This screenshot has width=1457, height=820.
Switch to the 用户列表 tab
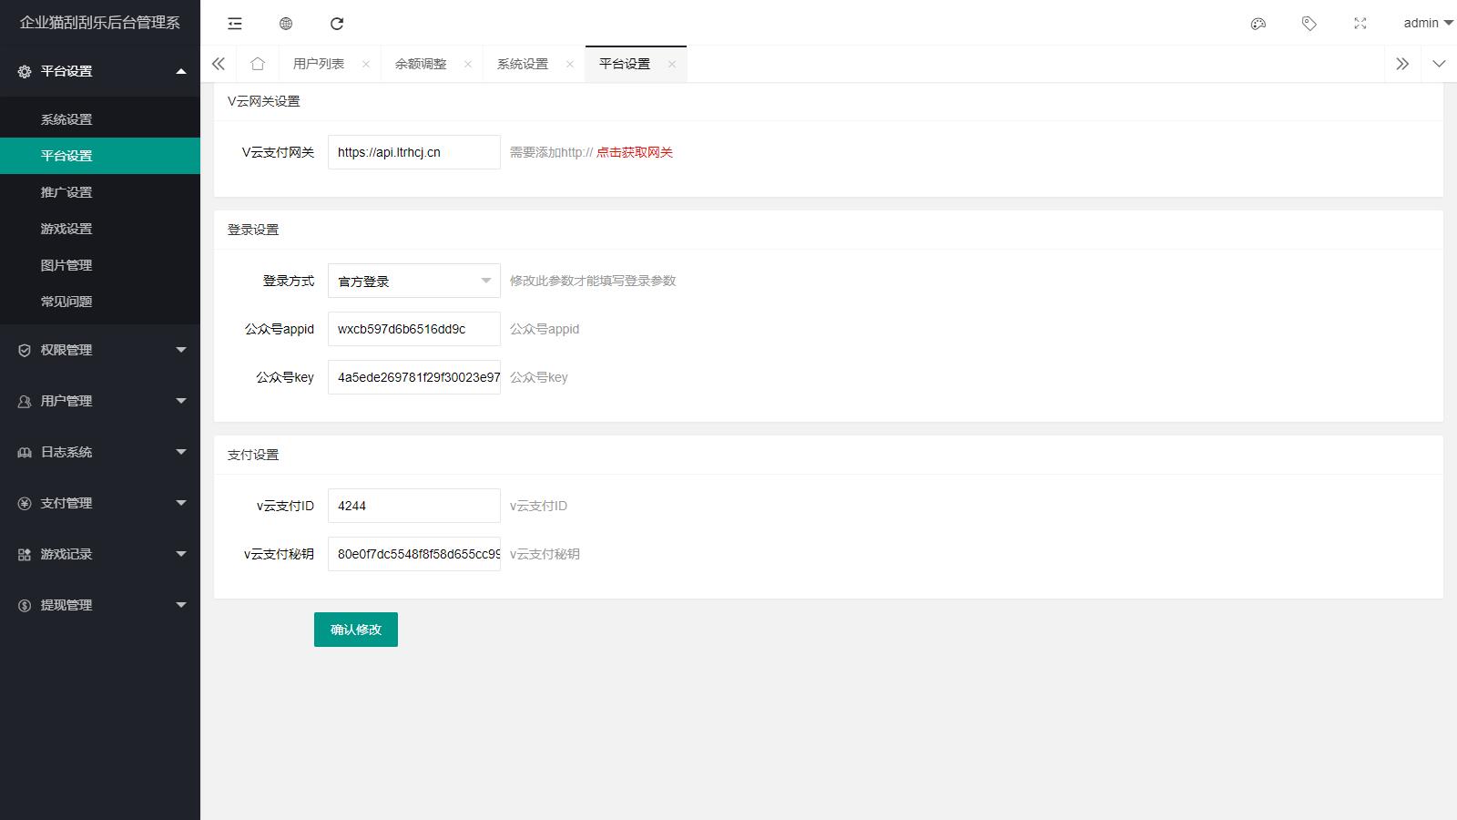(319, 64)
